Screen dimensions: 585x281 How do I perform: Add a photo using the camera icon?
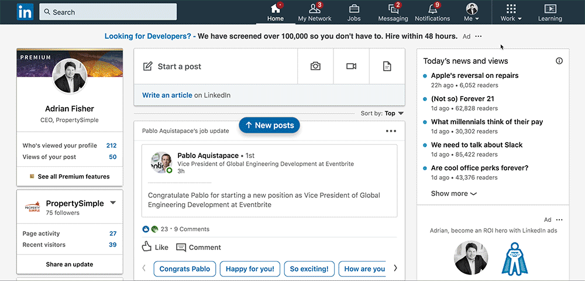click(x=315, y=66)
